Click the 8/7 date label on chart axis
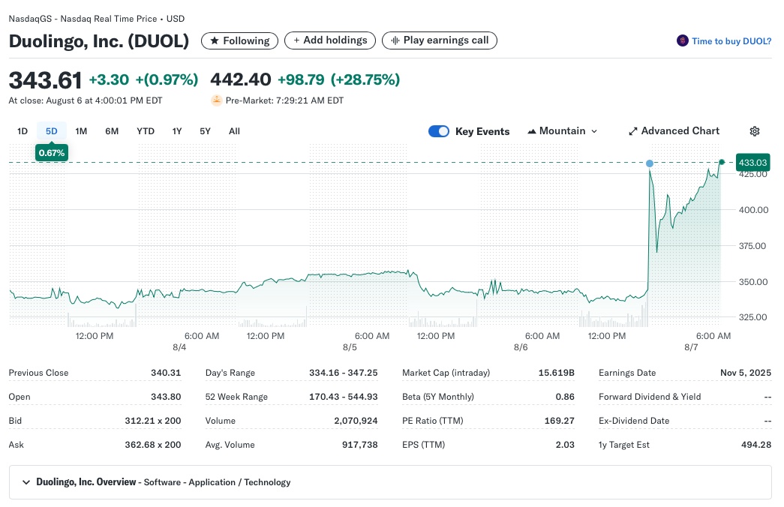 click(x=691, y=347)
